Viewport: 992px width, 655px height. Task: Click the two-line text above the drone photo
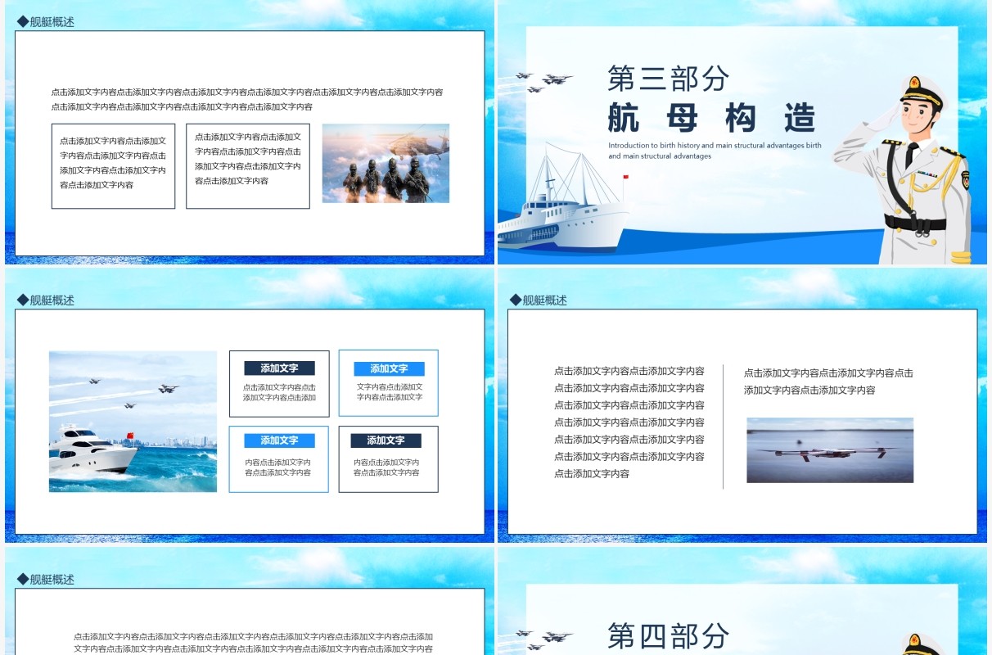tap(828, 382)
